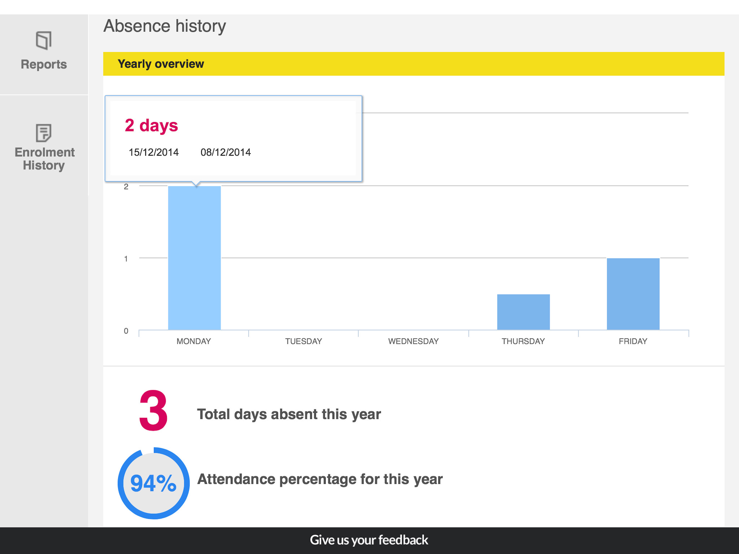Click the FRIDAY axis label
The image size is (739, 554).
click(x=633, y=341)
